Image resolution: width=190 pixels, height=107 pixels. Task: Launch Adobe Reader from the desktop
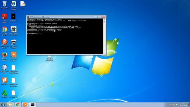click(x=4, y=18)
